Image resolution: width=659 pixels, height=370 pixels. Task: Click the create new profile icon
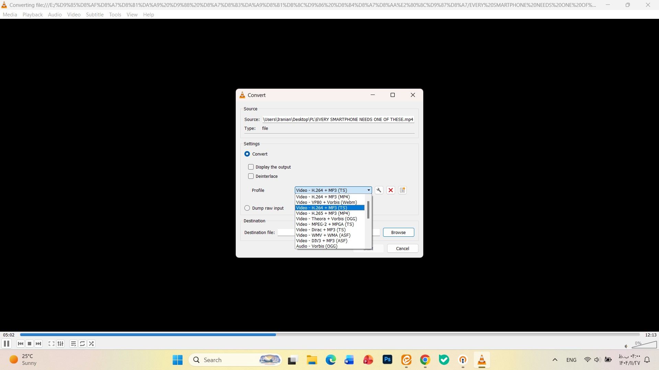(x=402, y=190)
